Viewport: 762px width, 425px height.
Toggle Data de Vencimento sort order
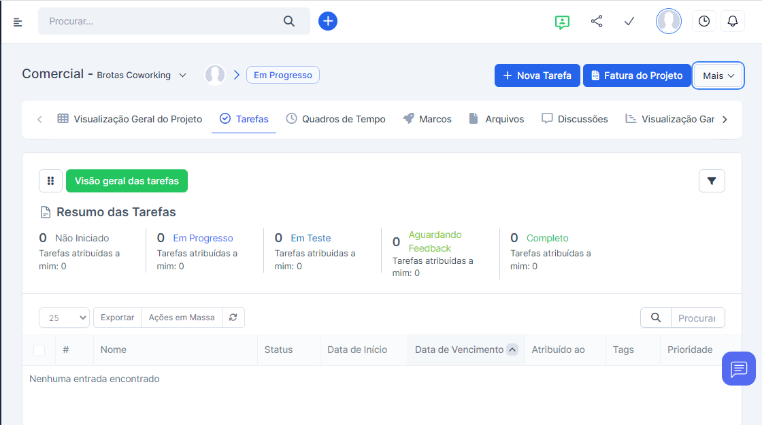pyautogui.click(x=512, y=350)
